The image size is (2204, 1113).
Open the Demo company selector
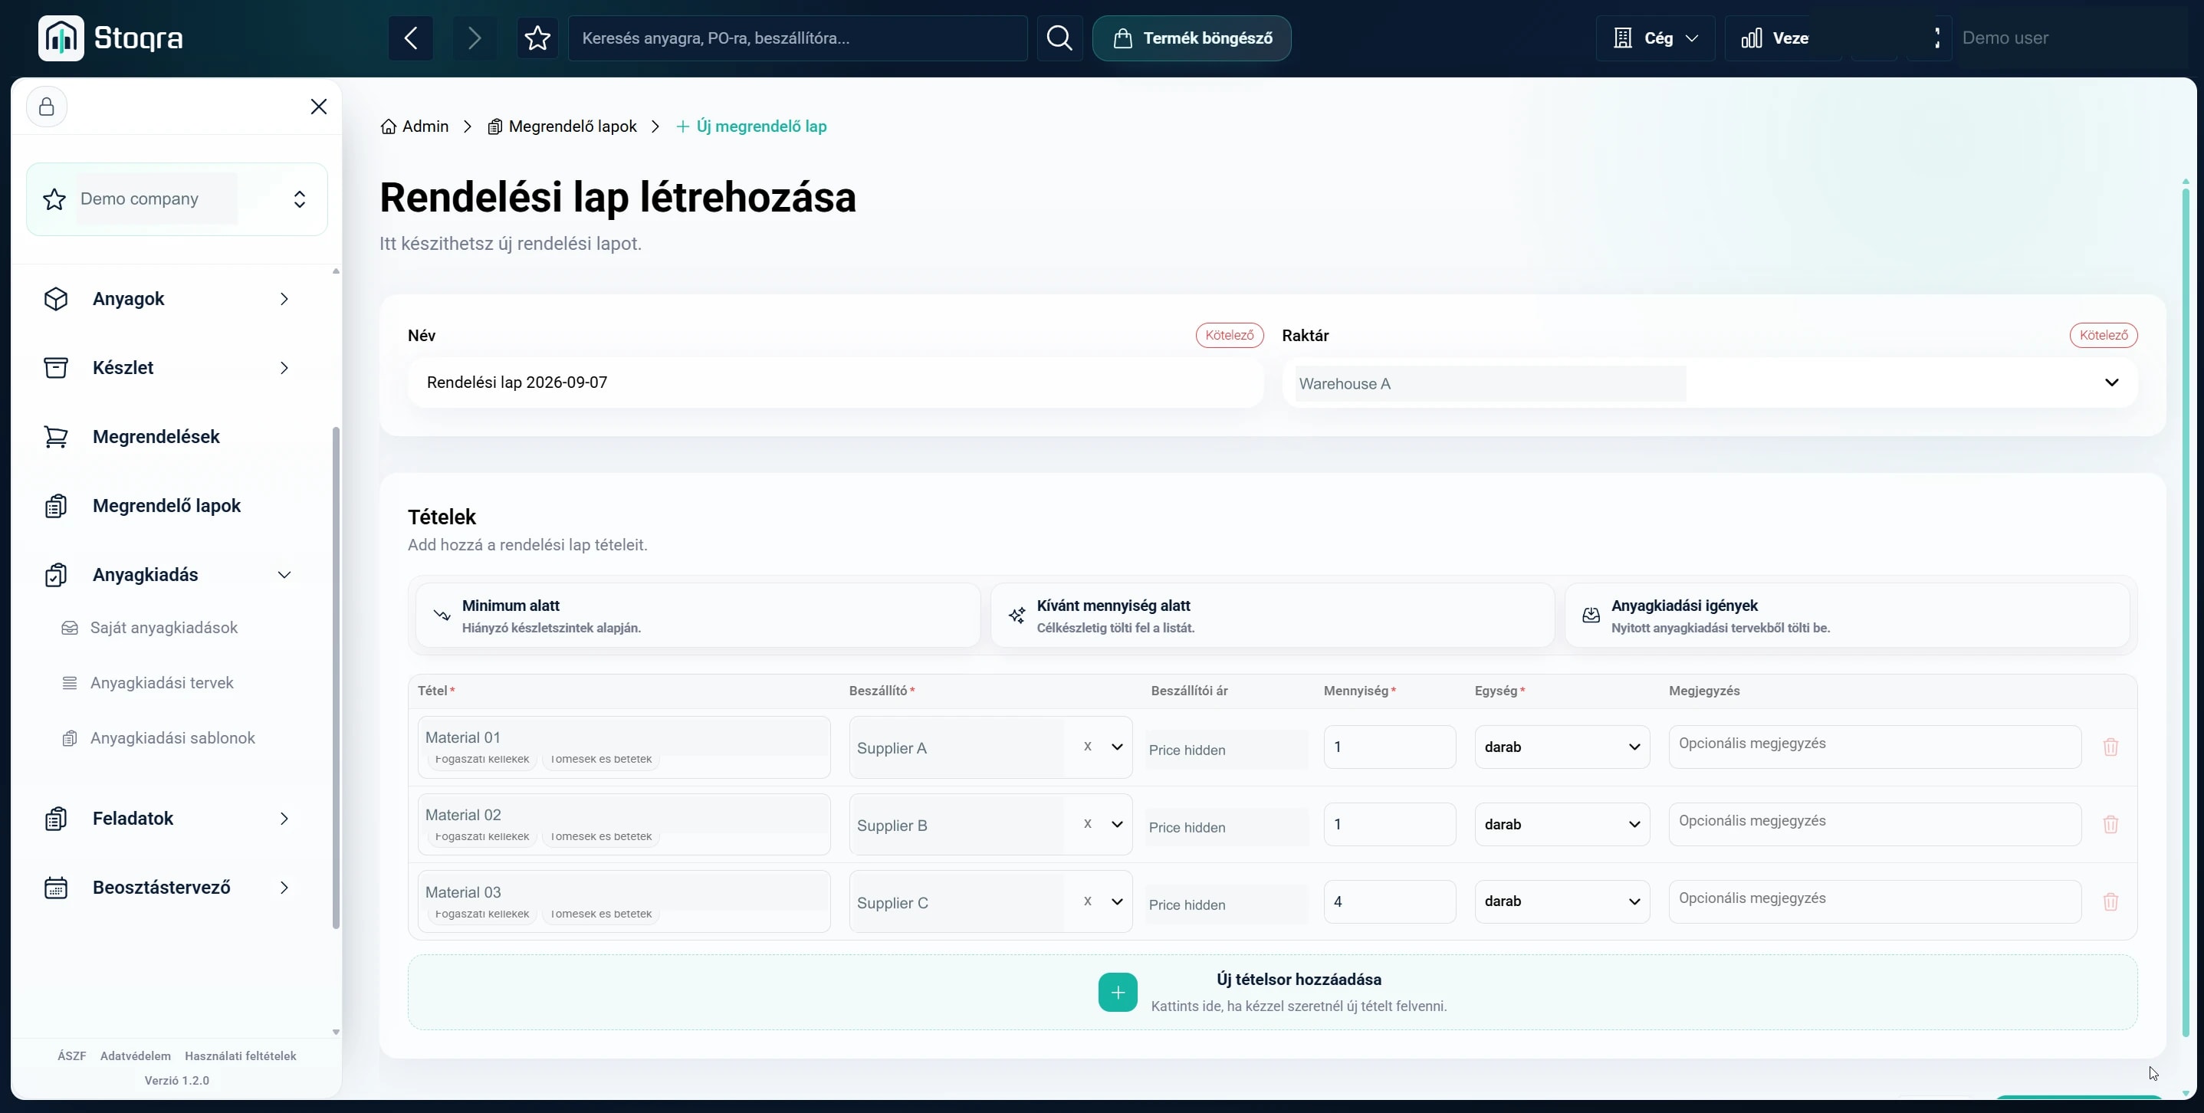[177, 199]
